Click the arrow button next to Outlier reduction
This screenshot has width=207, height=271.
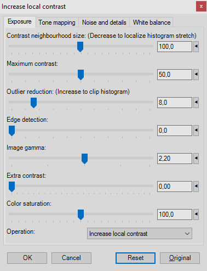(x=196, y=103)
